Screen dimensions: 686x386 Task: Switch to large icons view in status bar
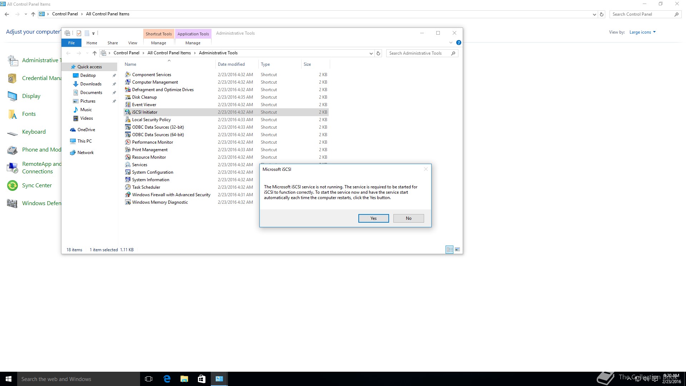pos(457,249)
